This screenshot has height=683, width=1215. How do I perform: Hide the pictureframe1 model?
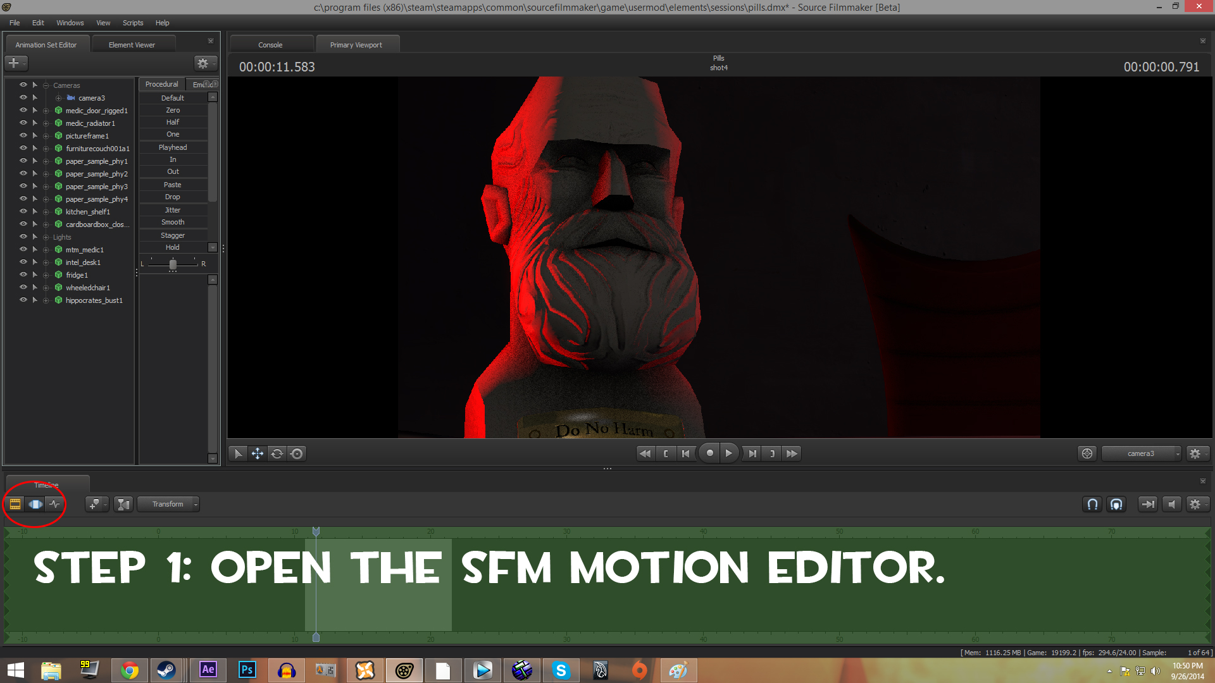[x=23, y=135]
